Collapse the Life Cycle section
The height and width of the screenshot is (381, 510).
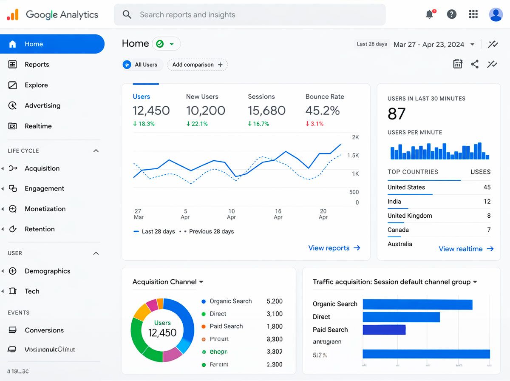point(96,151)
